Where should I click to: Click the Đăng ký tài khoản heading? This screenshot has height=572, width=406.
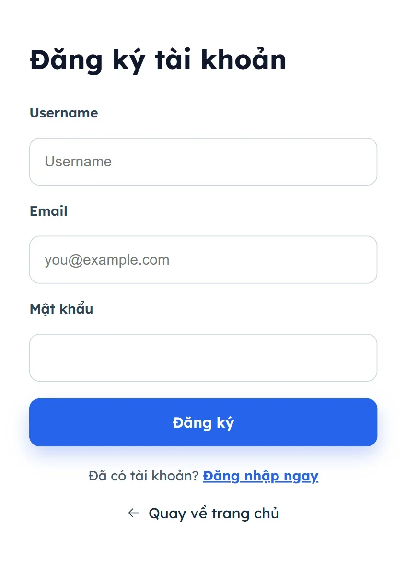[158, 60]
